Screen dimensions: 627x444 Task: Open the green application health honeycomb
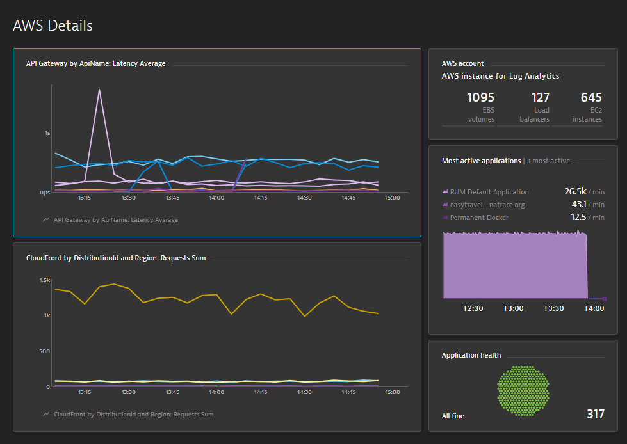coord(523,390)
